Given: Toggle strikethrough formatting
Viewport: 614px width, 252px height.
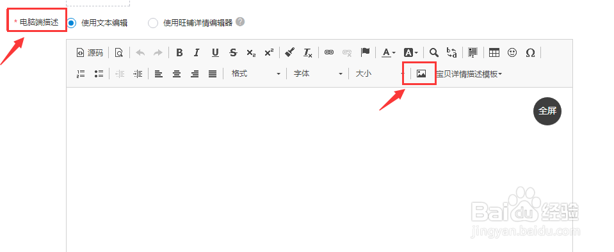Looking at the screenshot, I should 233,52.
